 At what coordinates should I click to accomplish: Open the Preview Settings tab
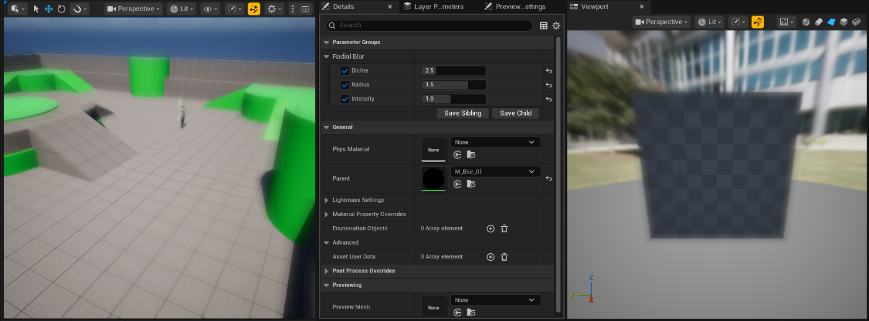pyautogui.click(x=520, y=7)
